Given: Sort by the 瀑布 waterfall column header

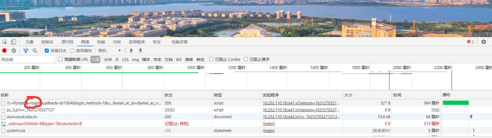Looking at the screenshot, I should tap(467, 95).
